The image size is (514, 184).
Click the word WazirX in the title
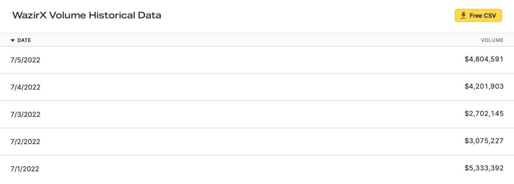pyautogui.click(x=30, y=15)
